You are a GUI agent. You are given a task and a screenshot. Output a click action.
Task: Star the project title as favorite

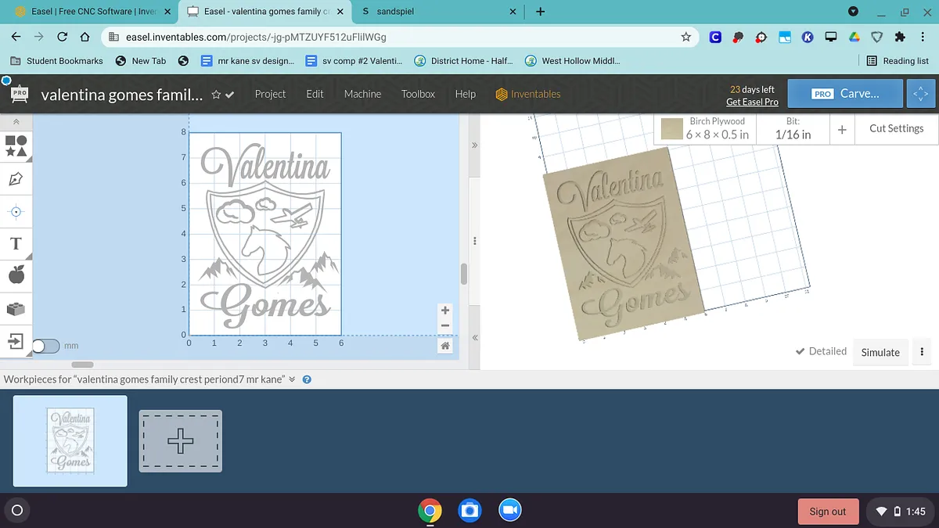pos(216,95)
